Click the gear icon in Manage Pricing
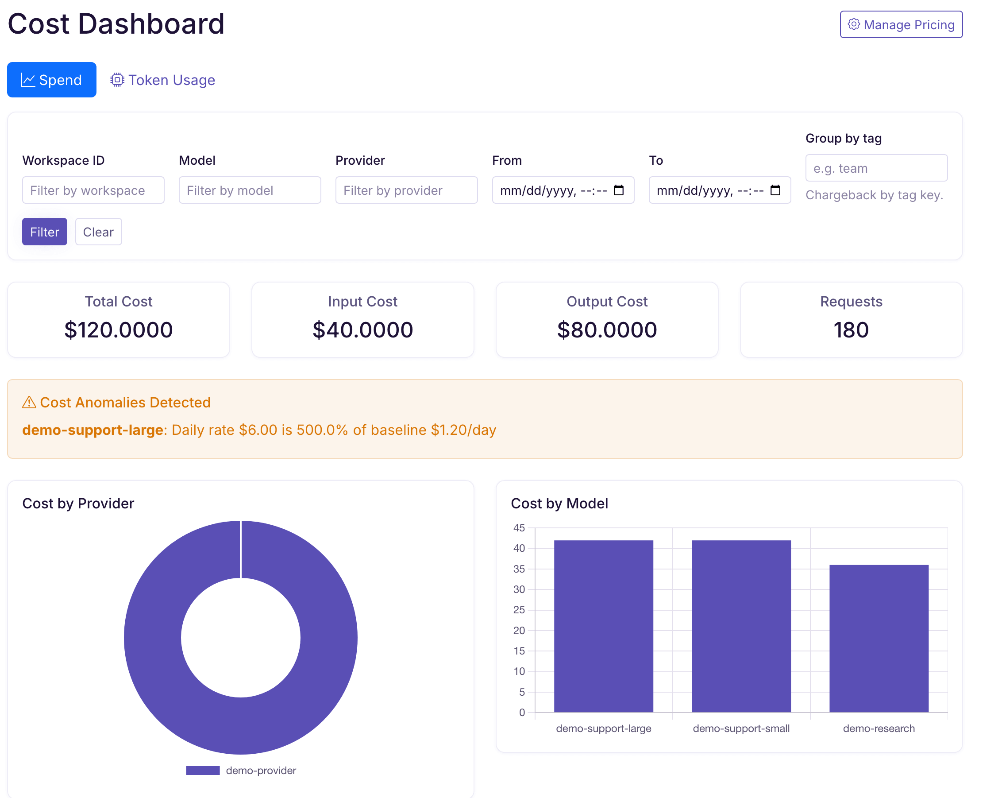 tap(854, 24)
